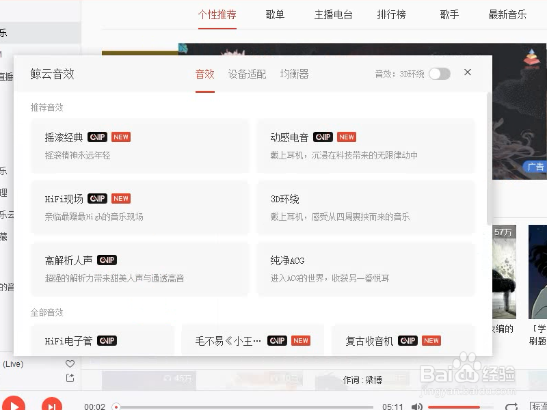The height and width of the screenshot is (410, 547).
Task: Select the 动感电音 sound effect card
Action: [366, 146]
